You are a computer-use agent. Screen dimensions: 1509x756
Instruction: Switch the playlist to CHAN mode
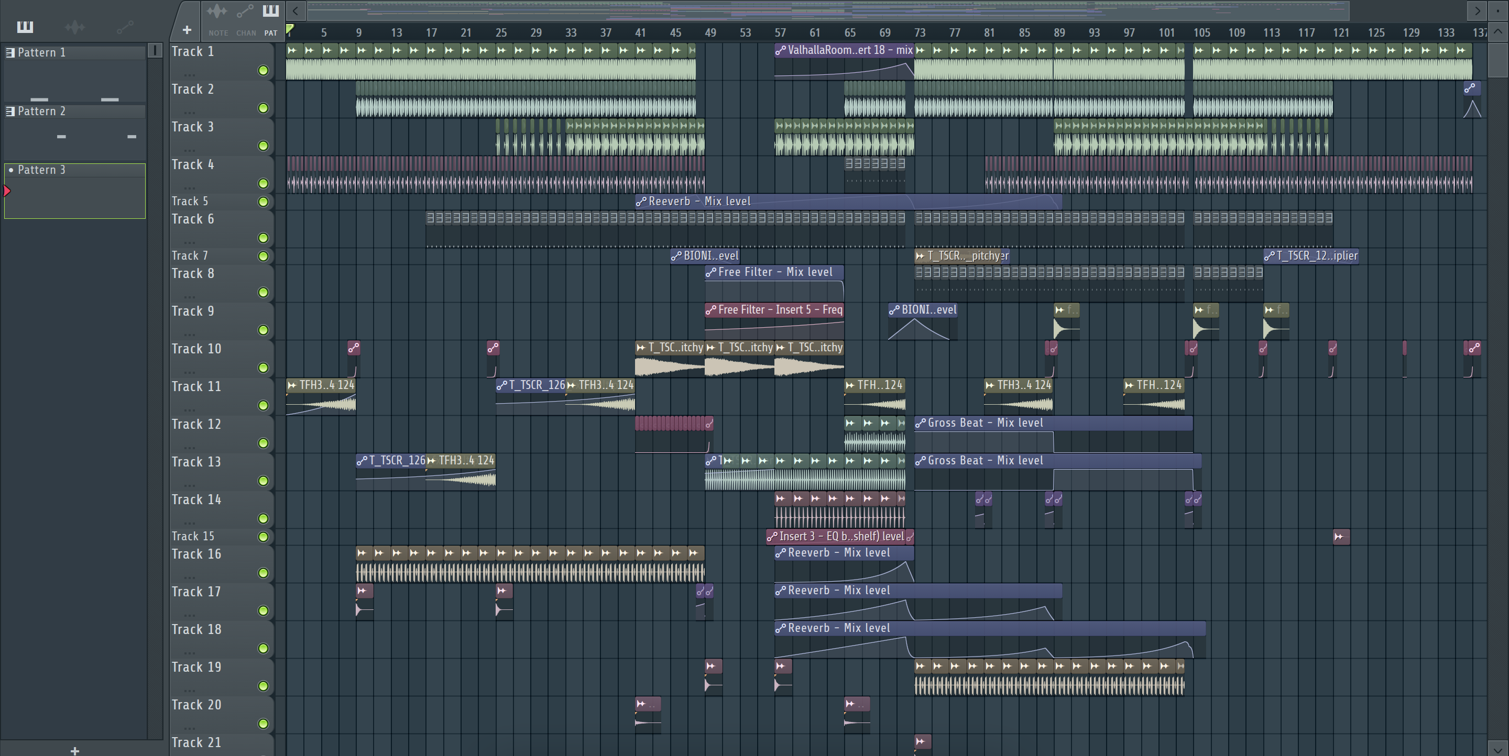245,19
